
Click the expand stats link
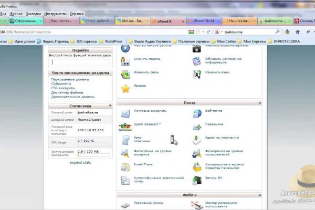point(80,162)
